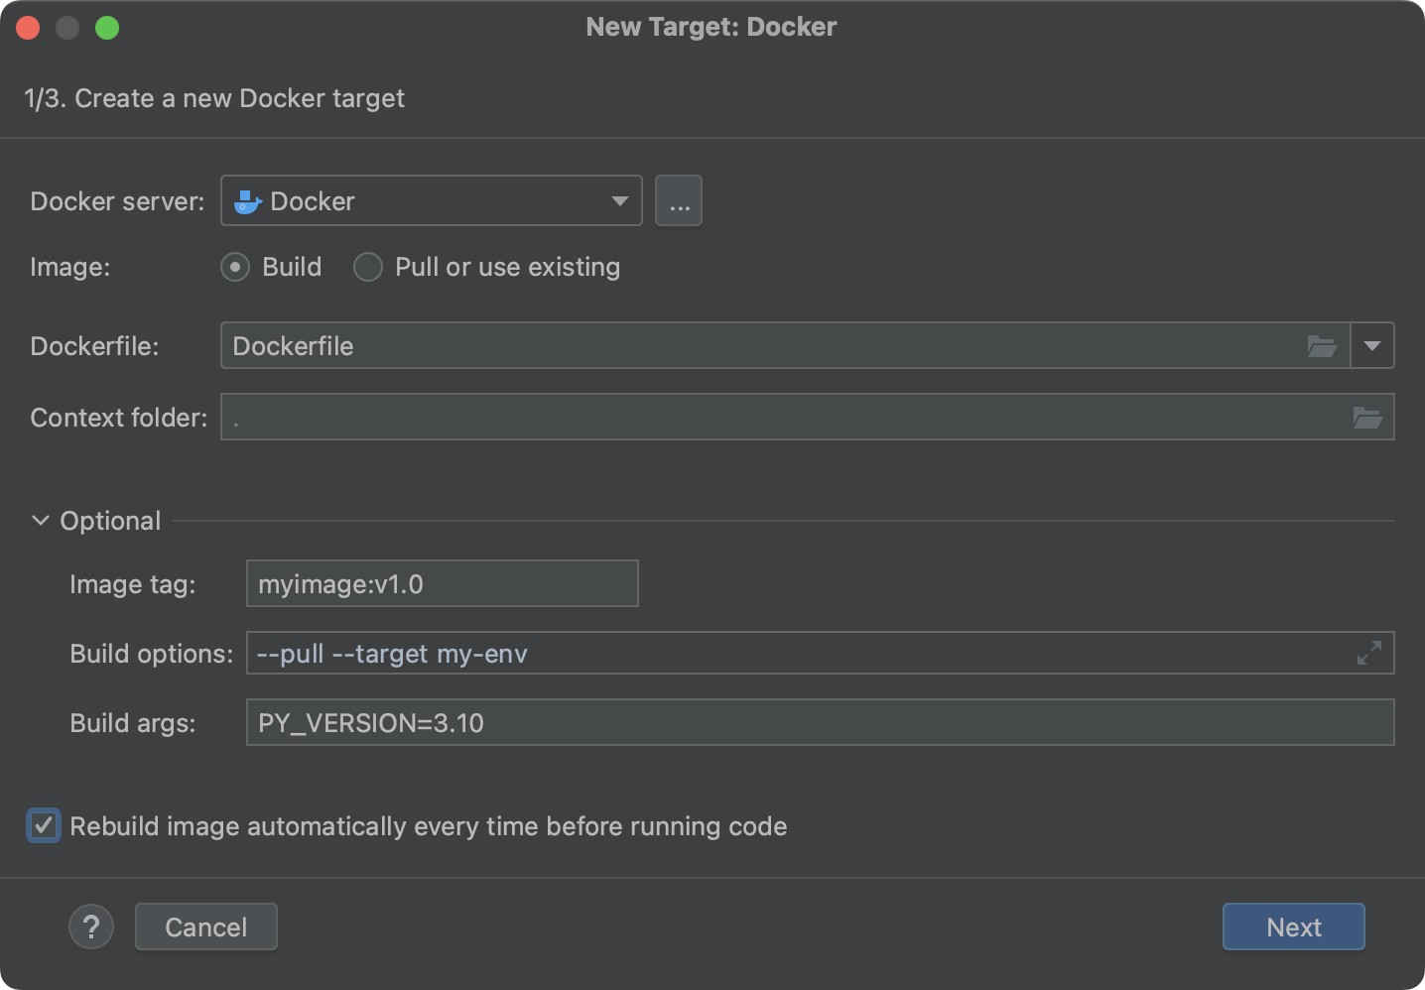Click the Build args input field

pos(819,723)
